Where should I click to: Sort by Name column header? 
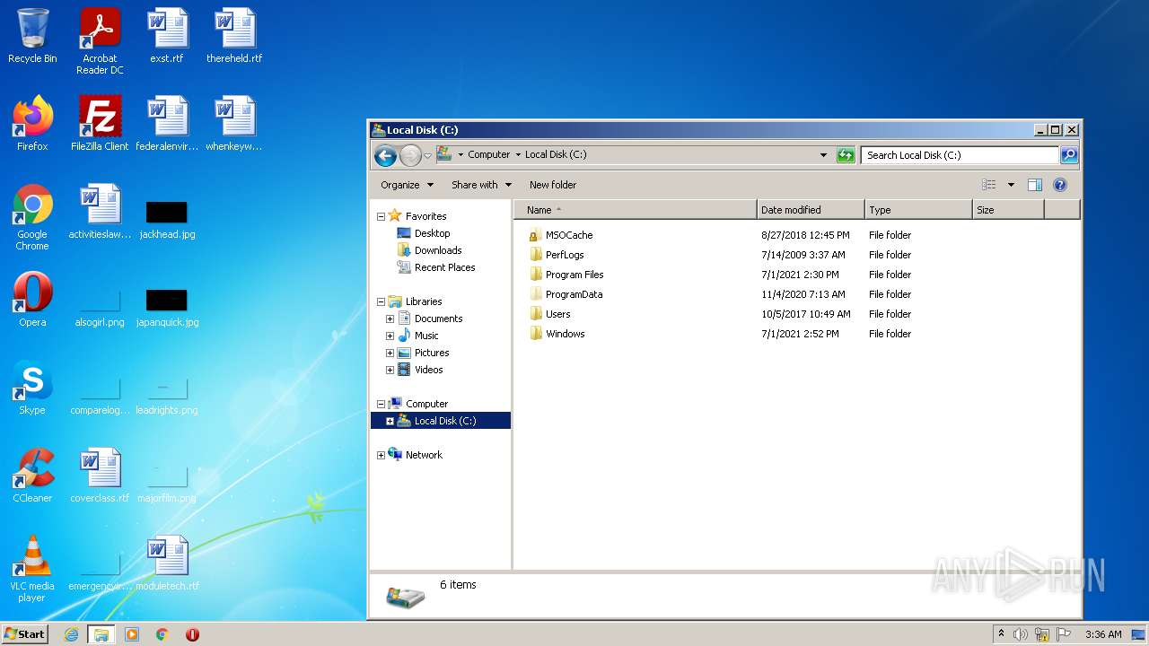(x=636, y=210)
